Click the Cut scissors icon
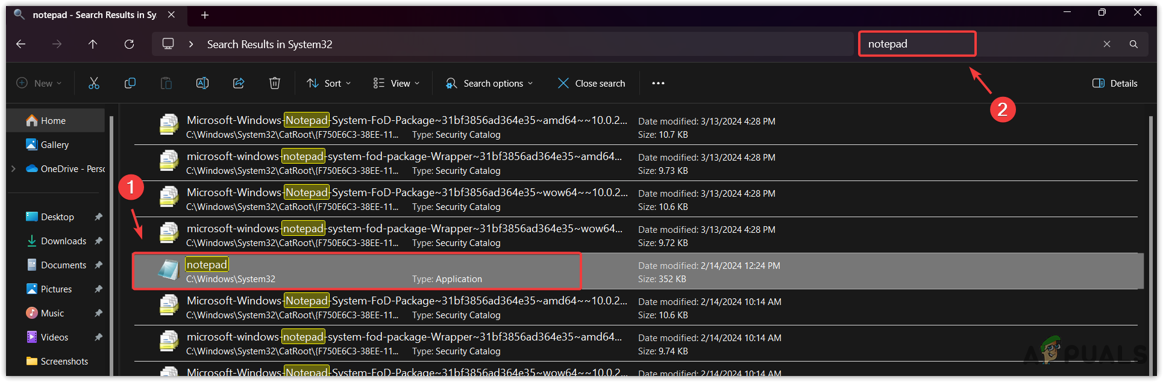 [x=94, y=83]
